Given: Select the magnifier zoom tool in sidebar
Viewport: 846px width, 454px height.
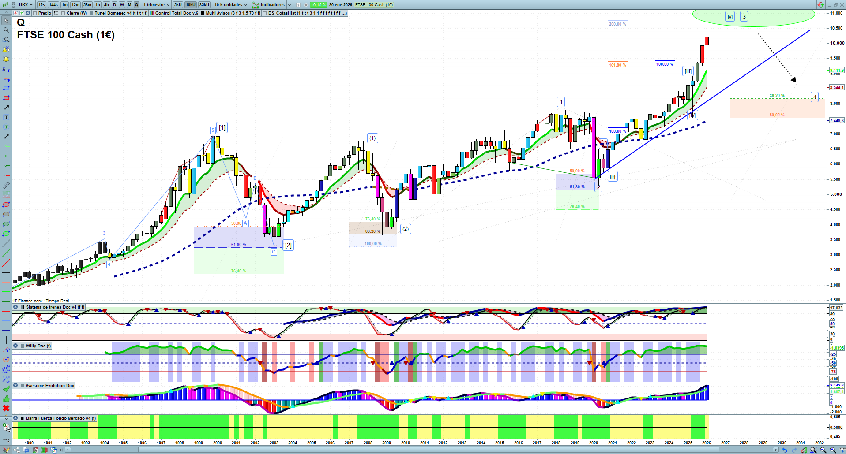Looking at the screenshot, I should tap(6, 30).
